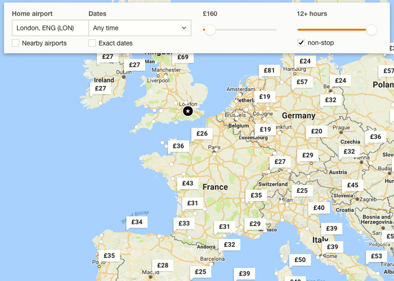Click the £40 price tag in northern Italy
Image resolution: width=394 pixels, height=281 pixels.
click(x=319, y=207)
